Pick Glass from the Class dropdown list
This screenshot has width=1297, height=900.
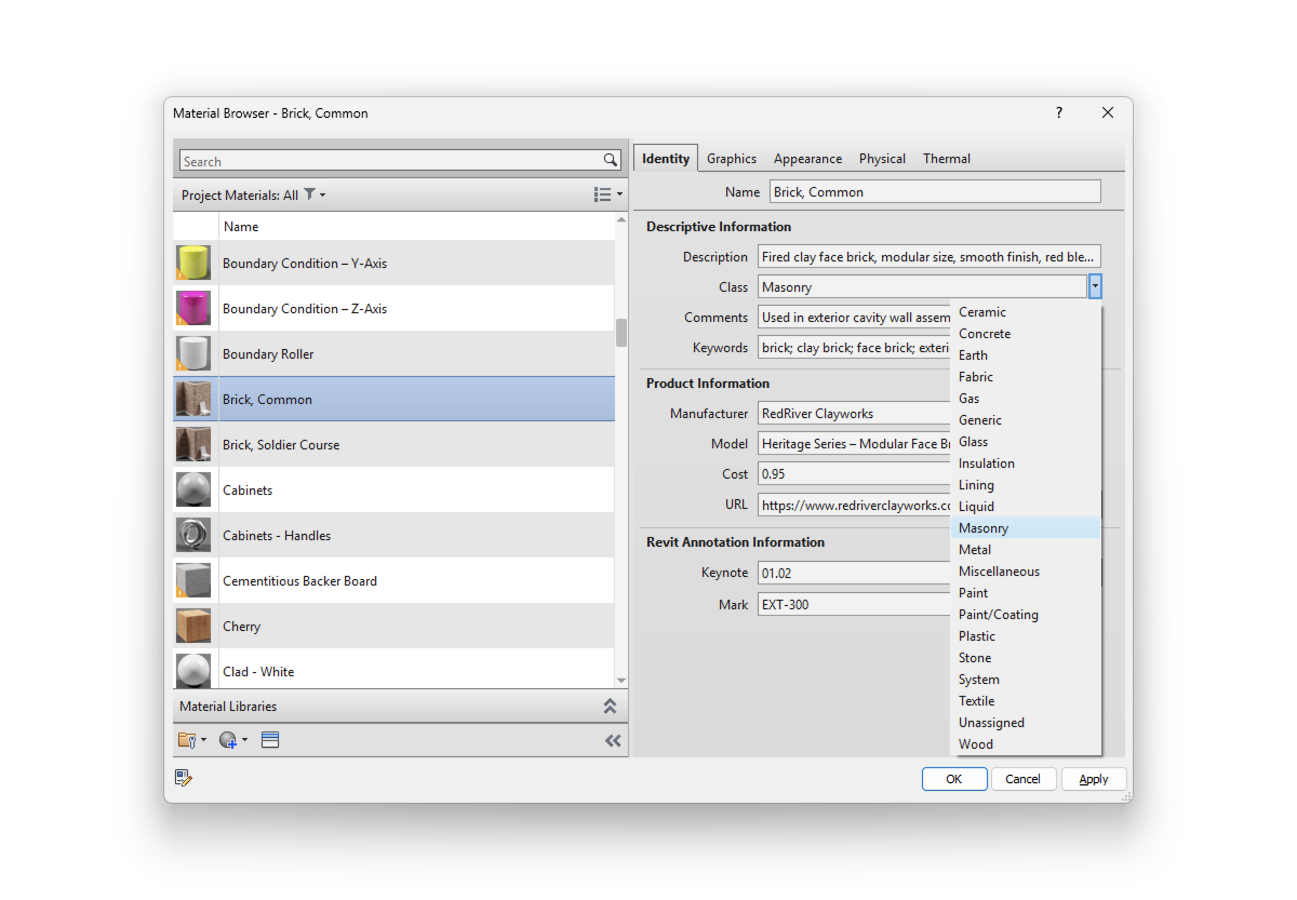1025,441
